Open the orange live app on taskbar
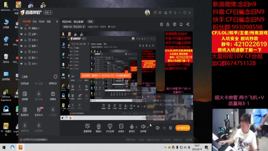 click(20, 147)
